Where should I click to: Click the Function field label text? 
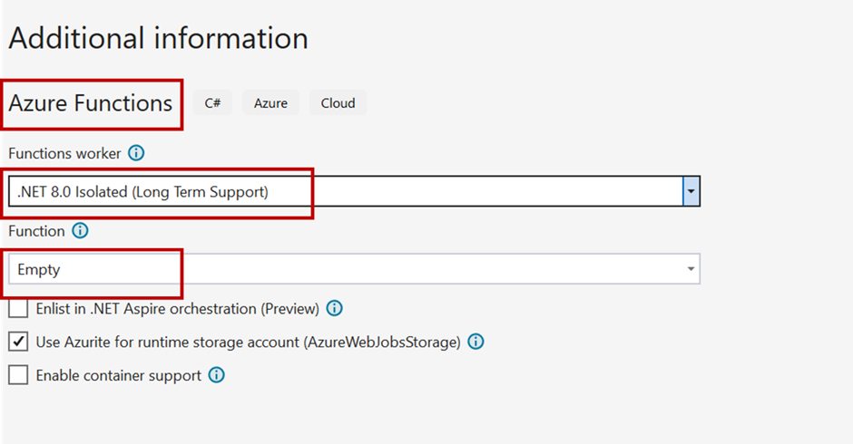(36, 231)
